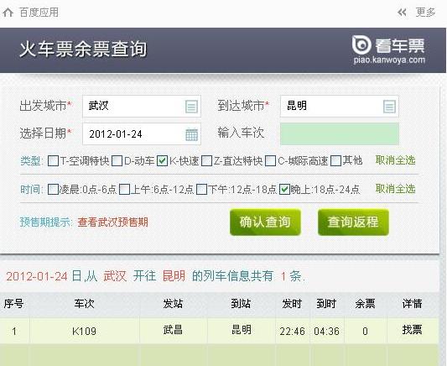Click 取消全选 in the 时间 row
The image size is (447, 366).
coord(395,189)
